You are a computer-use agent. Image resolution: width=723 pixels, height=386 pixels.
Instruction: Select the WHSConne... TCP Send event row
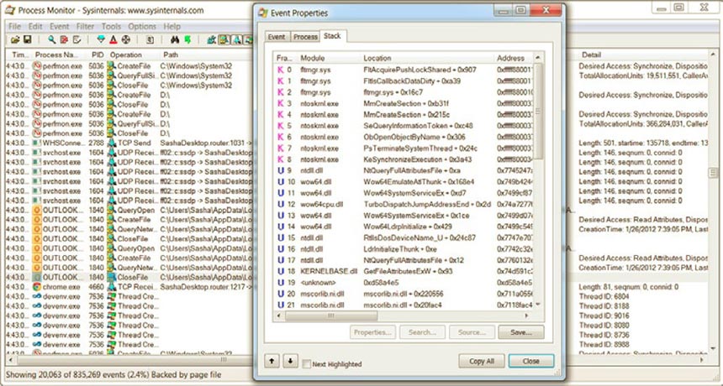[x=129, y=143]
